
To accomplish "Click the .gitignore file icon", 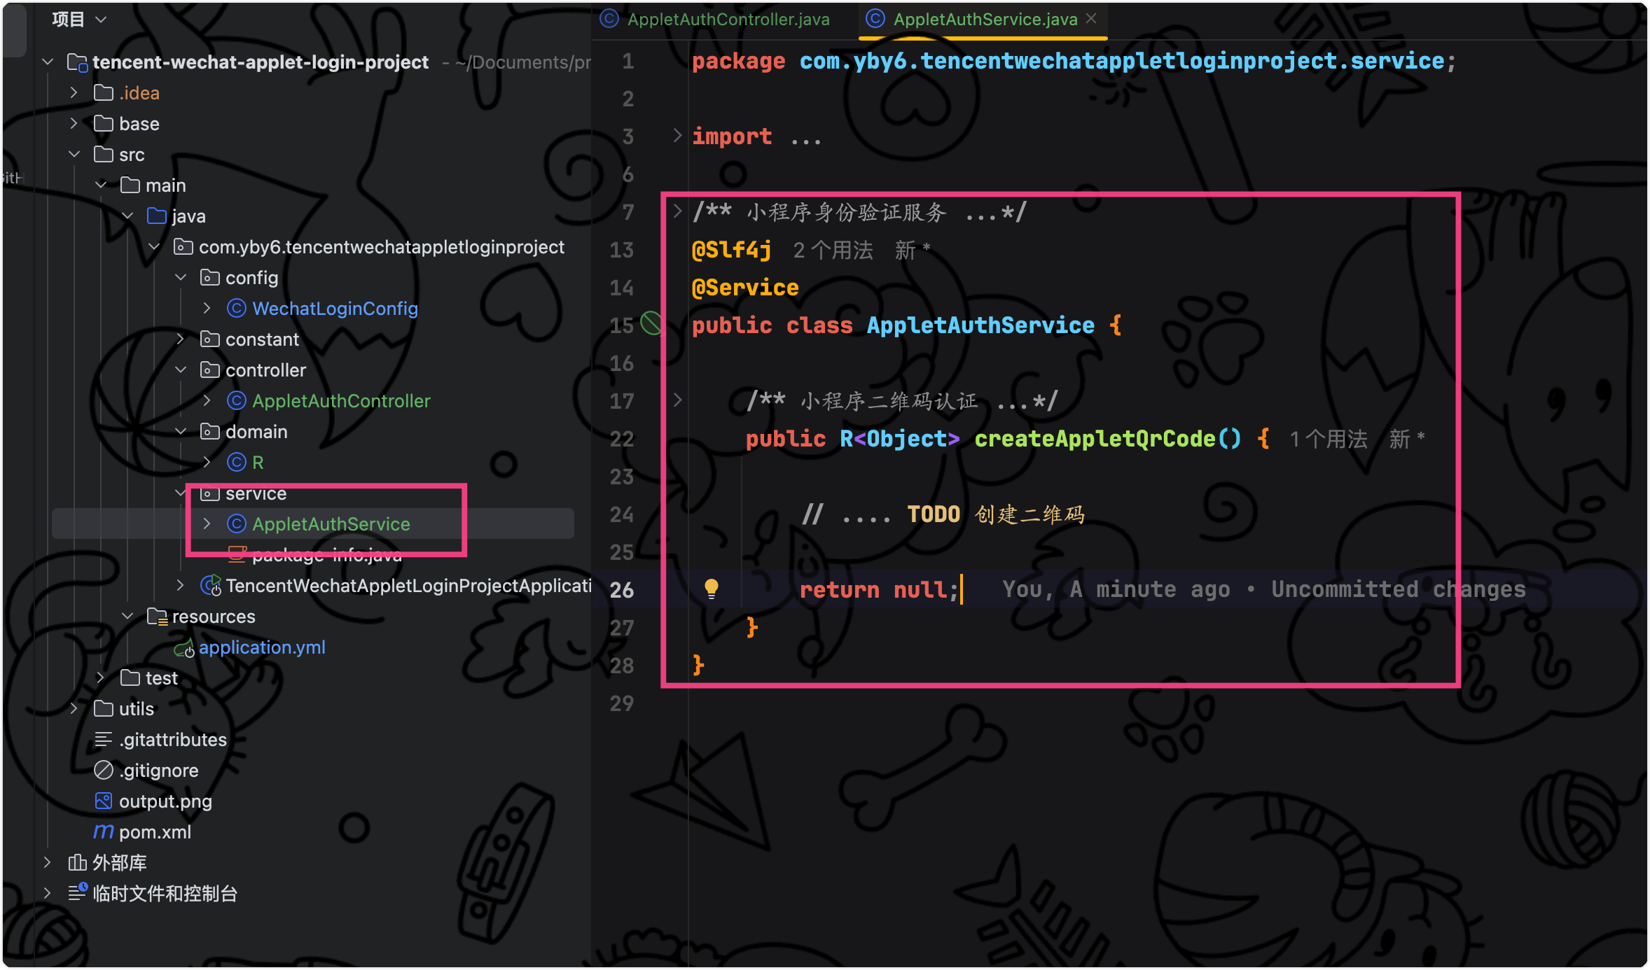I will tap(104, 770).
